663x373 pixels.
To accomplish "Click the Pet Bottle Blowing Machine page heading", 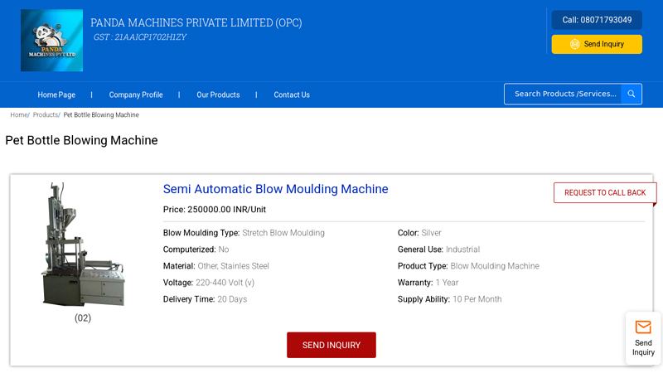I will click(81, 140).
